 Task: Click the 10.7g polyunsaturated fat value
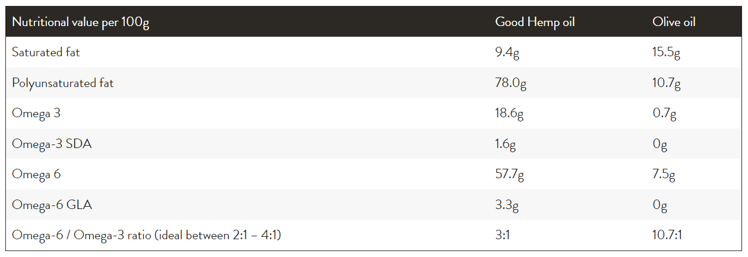pyautogui.click(x=666, y=83)
